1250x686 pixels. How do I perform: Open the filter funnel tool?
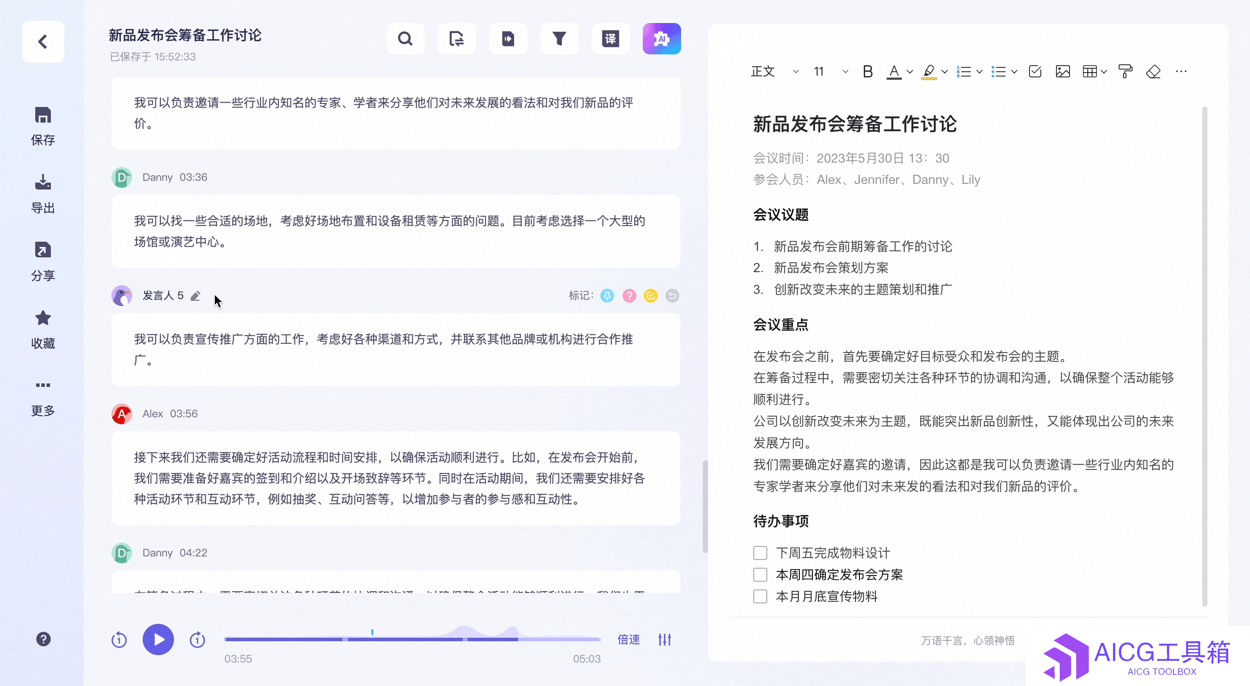(559, 39)
